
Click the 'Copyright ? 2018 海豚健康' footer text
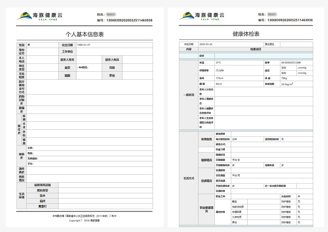tap(84, 221)
